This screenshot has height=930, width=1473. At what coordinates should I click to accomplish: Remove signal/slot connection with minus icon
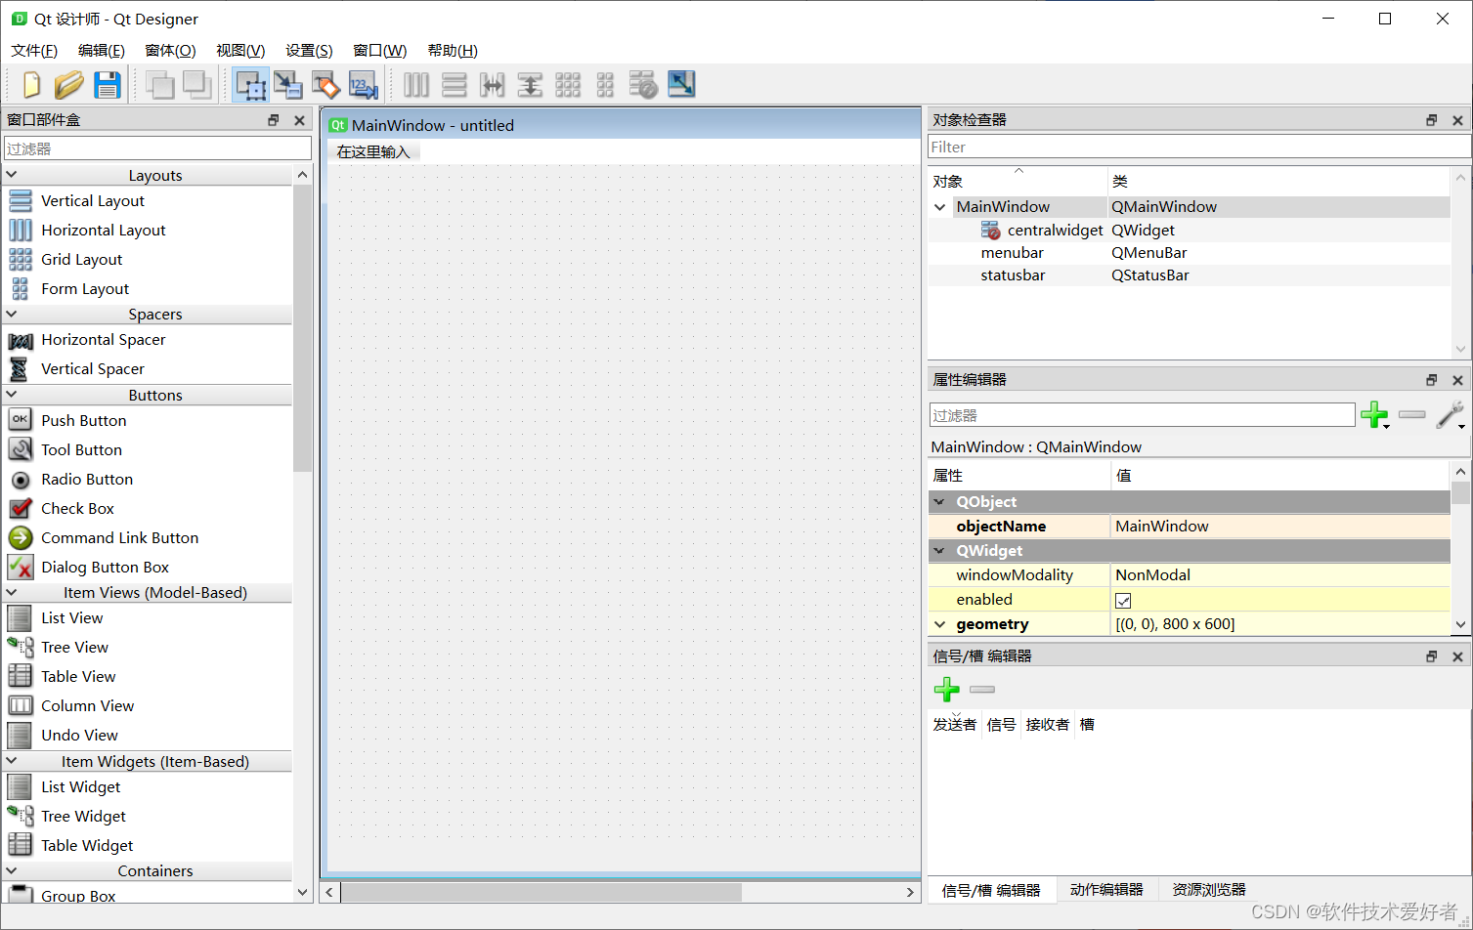point(982,690)
